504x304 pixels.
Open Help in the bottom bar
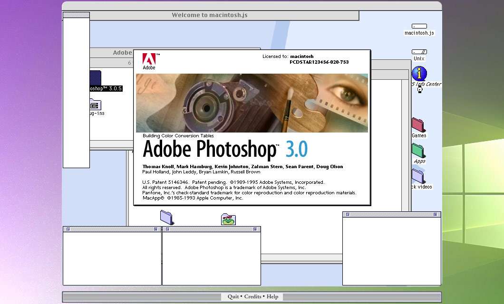pyautogui.click(x=272, y=296)
